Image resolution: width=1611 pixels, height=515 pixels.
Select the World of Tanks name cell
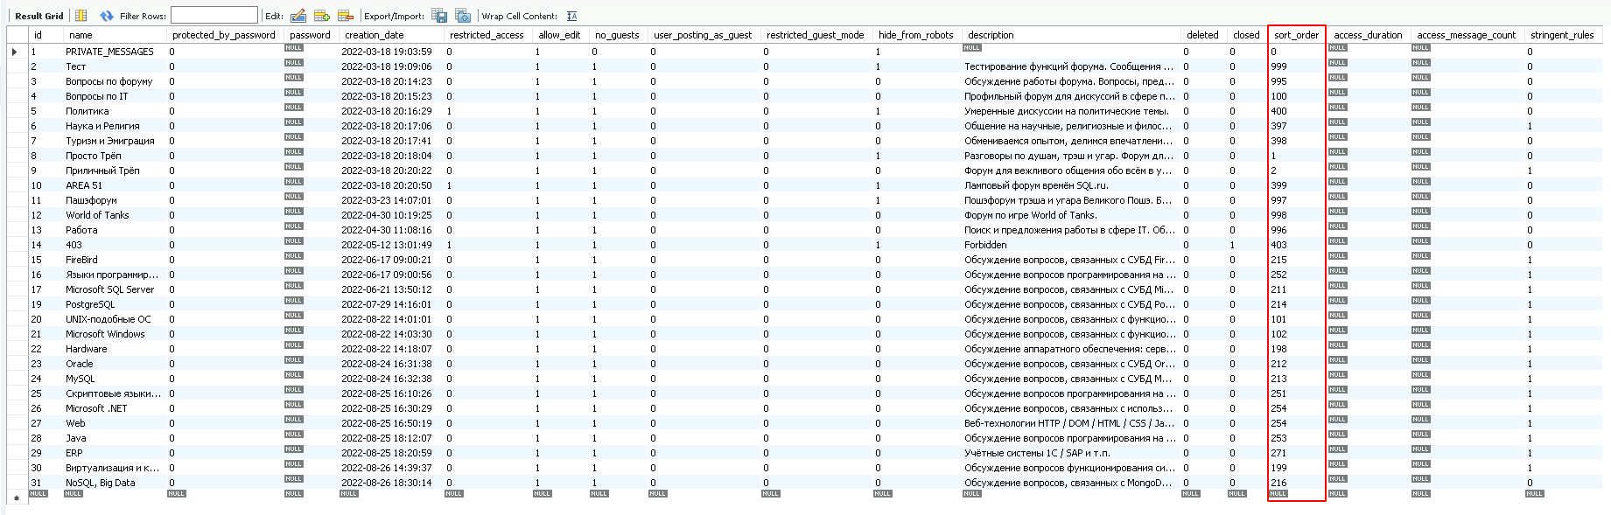97,215
